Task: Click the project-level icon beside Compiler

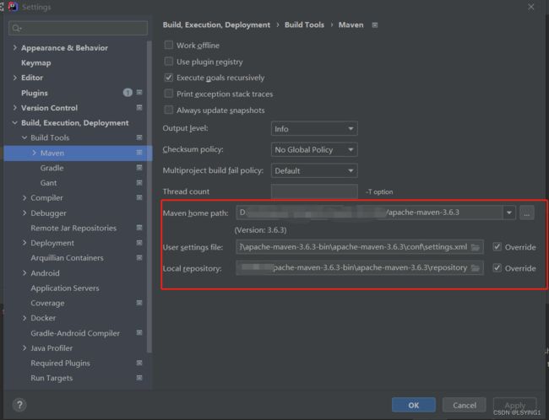Action: [139, 197]
